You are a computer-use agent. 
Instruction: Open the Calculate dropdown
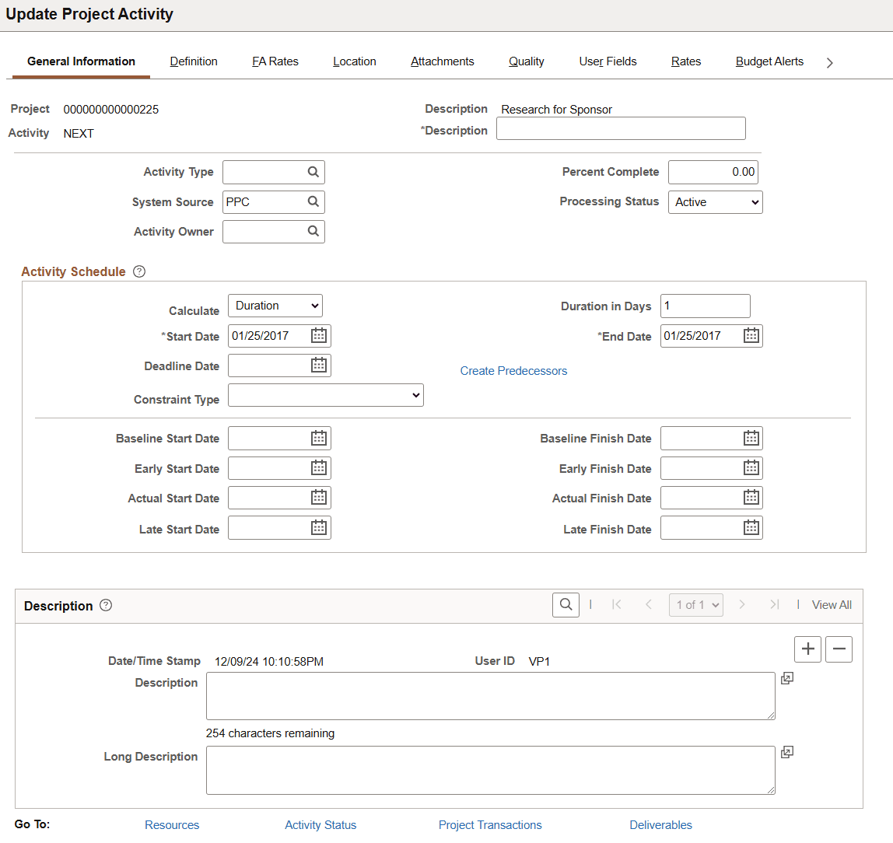tap(275, 306)
